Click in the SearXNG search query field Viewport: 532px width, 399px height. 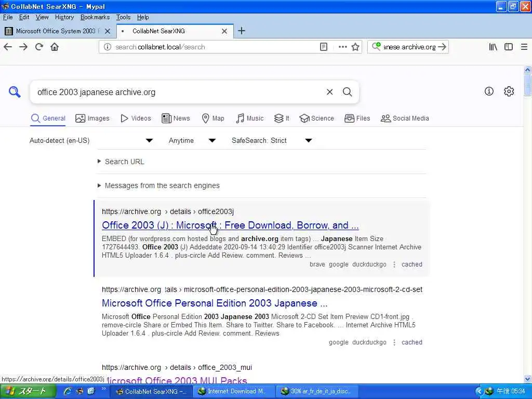pos(178,92)
